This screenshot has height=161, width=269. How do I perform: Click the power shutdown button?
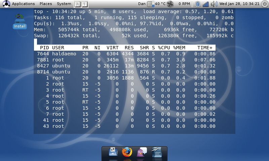265,4
